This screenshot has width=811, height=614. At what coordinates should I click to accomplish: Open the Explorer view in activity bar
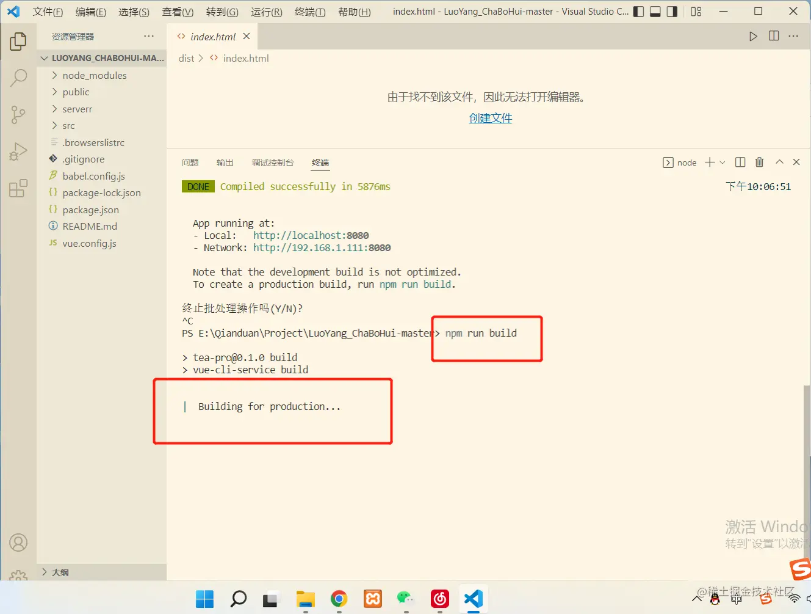pyautogui.click(x=18, y=42)
